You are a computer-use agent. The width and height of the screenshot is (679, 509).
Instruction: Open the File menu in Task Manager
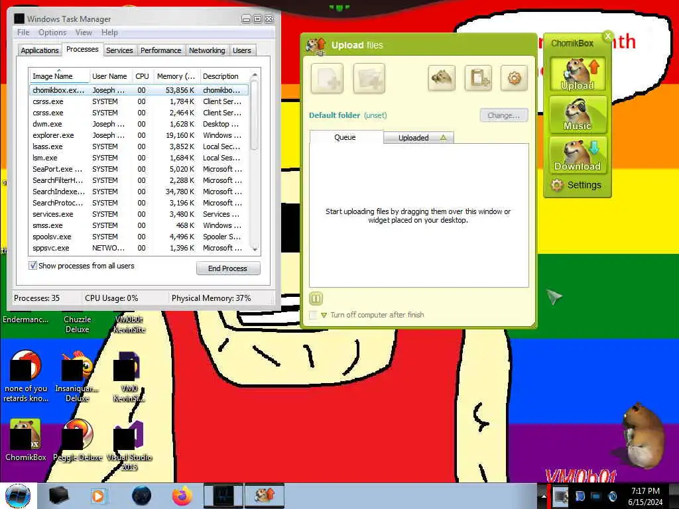(23, 32)
